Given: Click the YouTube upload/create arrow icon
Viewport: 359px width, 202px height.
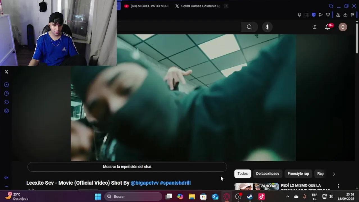Looking at the screenshot, I should click(315, 27).
